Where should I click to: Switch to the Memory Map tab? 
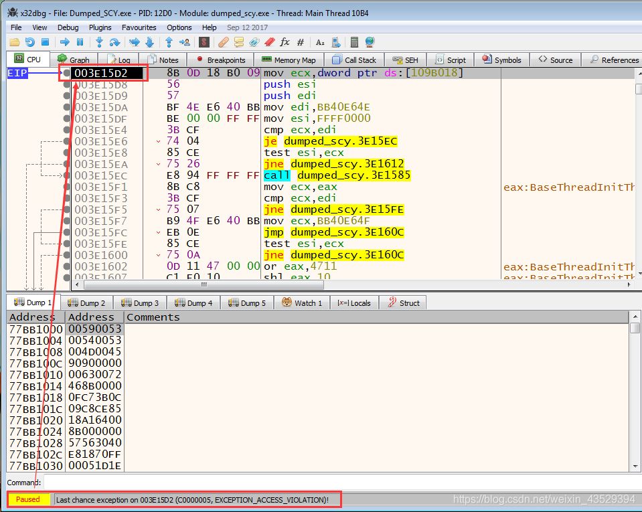coord(289,60)
